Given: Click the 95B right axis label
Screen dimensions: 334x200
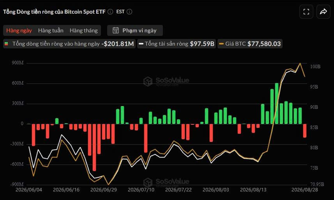Looking at the screenshot, I should tap(314, 87).
